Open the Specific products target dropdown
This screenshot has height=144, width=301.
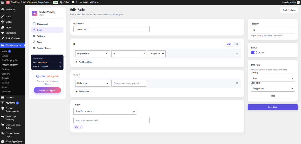[x=105, y=111]
